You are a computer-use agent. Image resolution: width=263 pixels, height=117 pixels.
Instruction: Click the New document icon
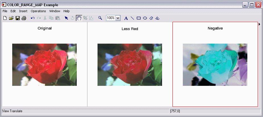(5, 18)
